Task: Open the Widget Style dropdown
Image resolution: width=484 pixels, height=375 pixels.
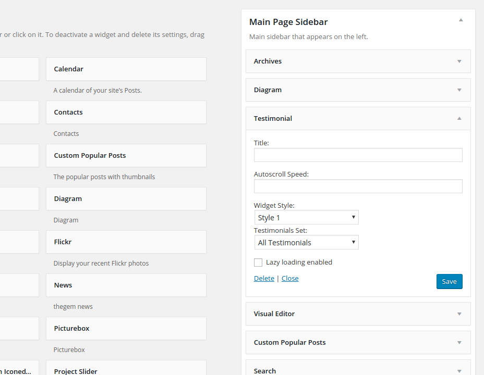Action: [x=306, y=218]
